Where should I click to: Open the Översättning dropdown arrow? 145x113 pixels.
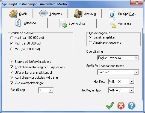pyautogui.click(x=136, y=58)
